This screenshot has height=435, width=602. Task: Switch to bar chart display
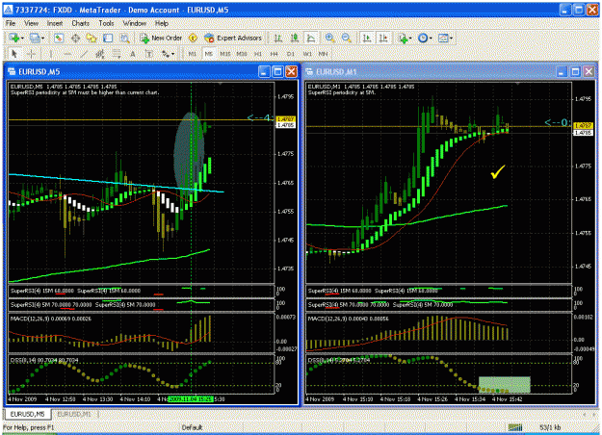(278, 38)
